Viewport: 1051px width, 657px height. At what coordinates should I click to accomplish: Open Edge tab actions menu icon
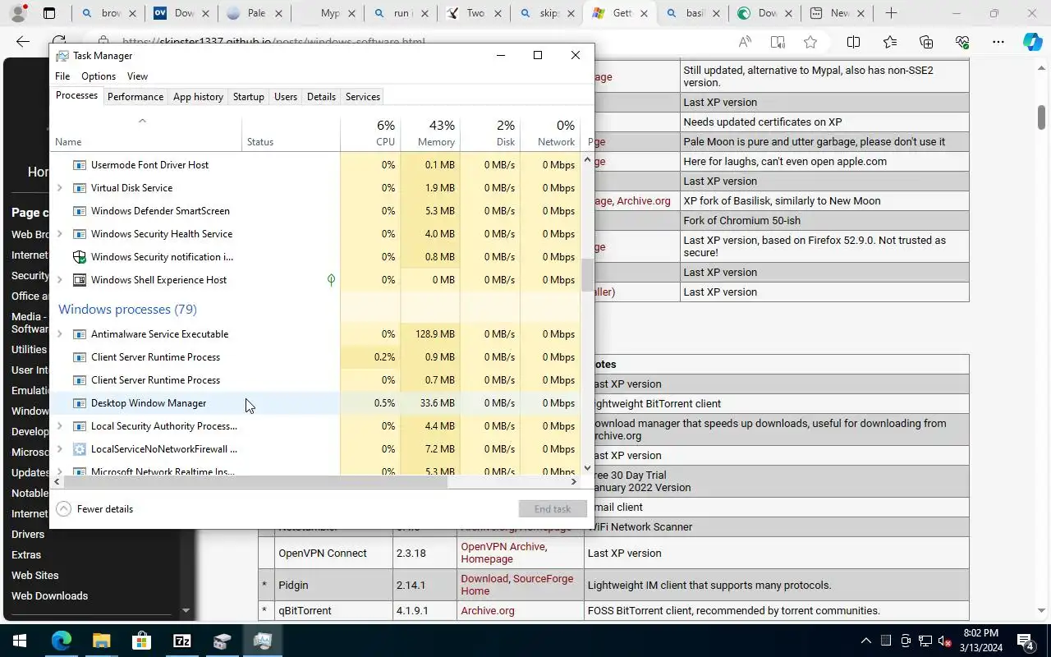[49, 13]
